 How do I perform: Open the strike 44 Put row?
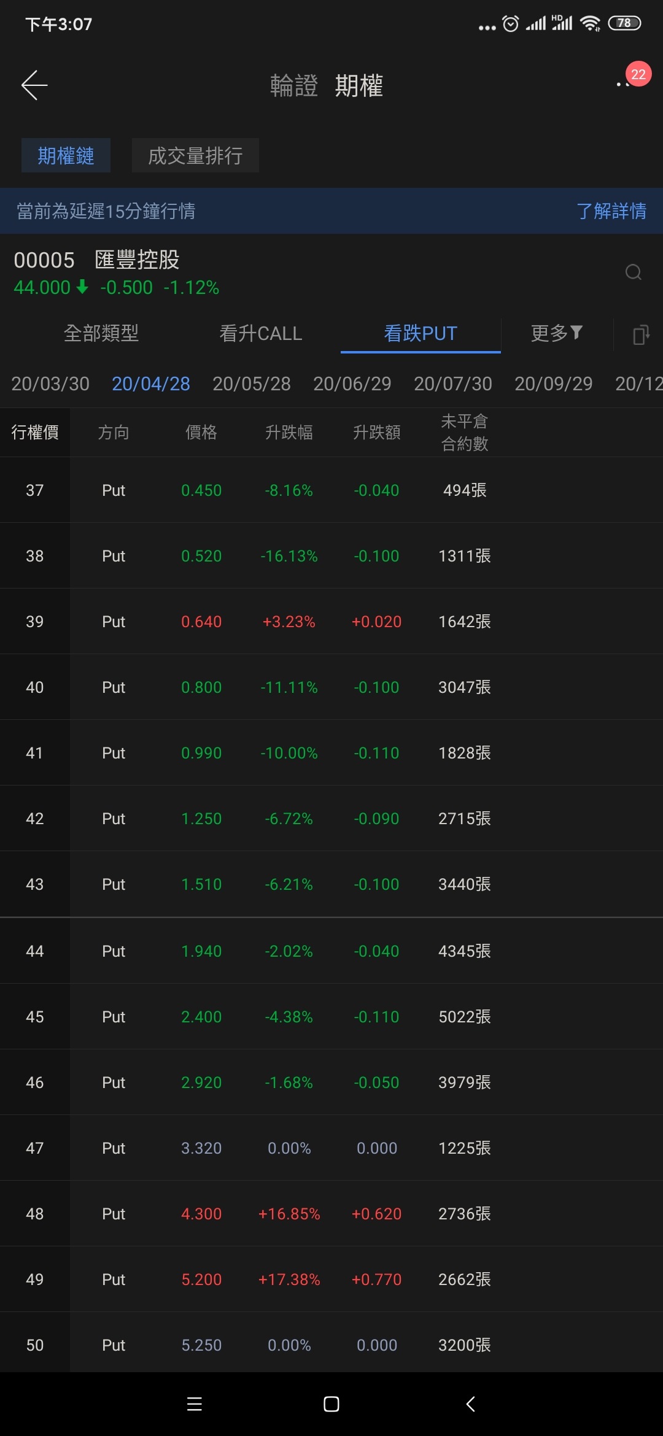click(x=331, y=951)
